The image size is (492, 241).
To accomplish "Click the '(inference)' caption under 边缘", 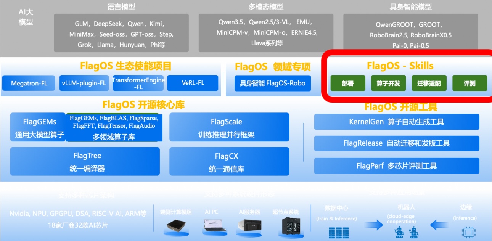I will [x=465, y=218].
